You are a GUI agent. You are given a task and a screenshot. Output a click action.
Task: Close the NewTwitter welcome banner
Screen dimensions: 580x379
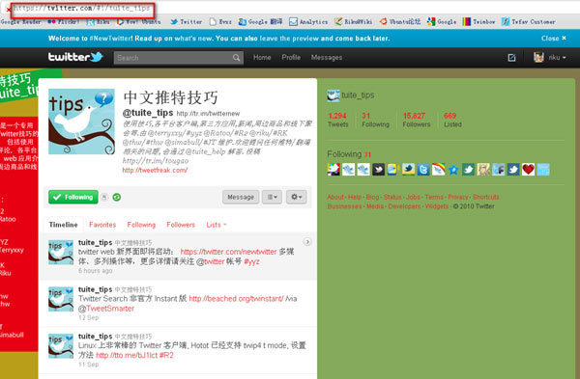coord(553,38)
